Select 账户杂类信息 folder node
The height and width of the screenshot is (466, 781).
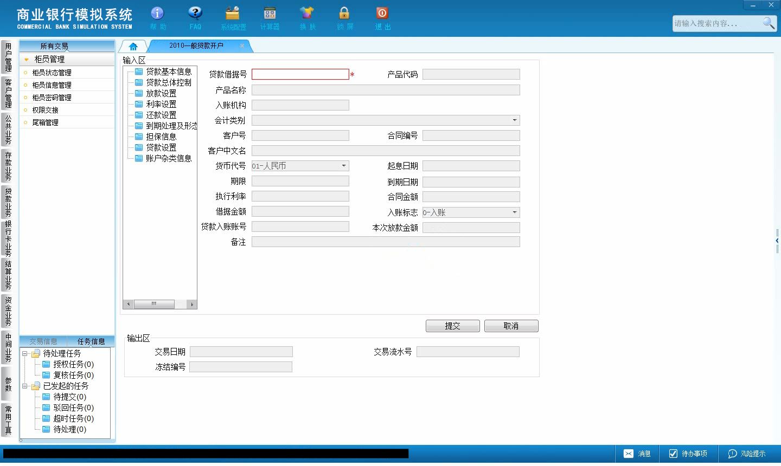[x=164, y=158]
